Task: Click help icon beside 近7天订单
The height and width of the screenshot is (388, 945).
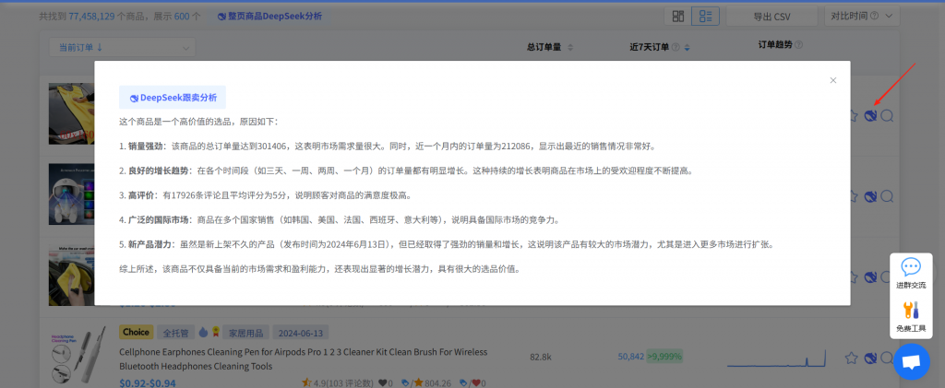Action: pos(676,48)
